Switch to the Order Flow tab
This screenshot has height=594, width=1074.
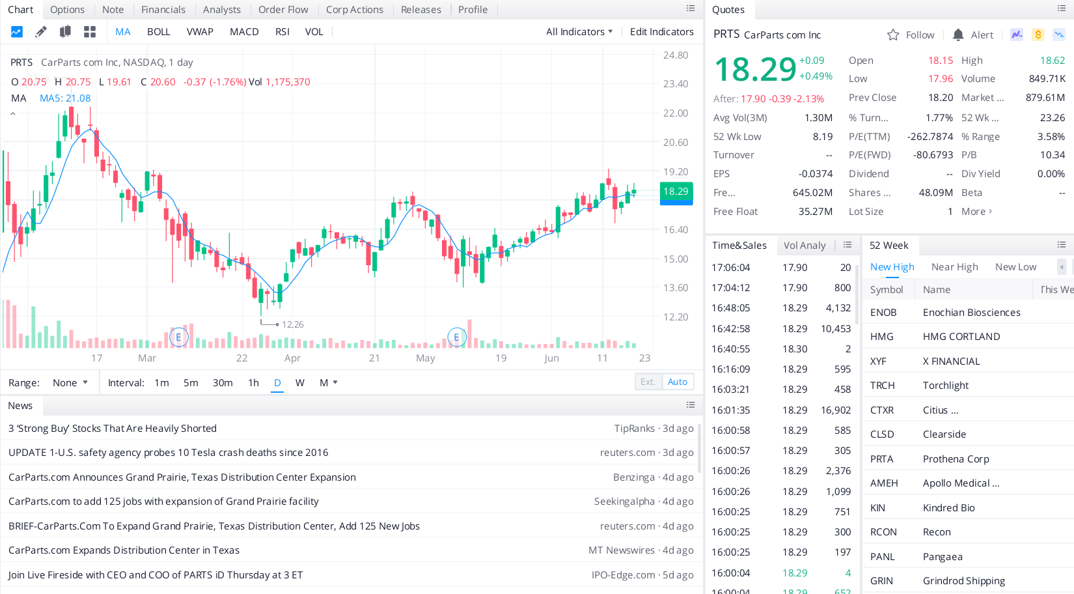(x=283, y=10)
